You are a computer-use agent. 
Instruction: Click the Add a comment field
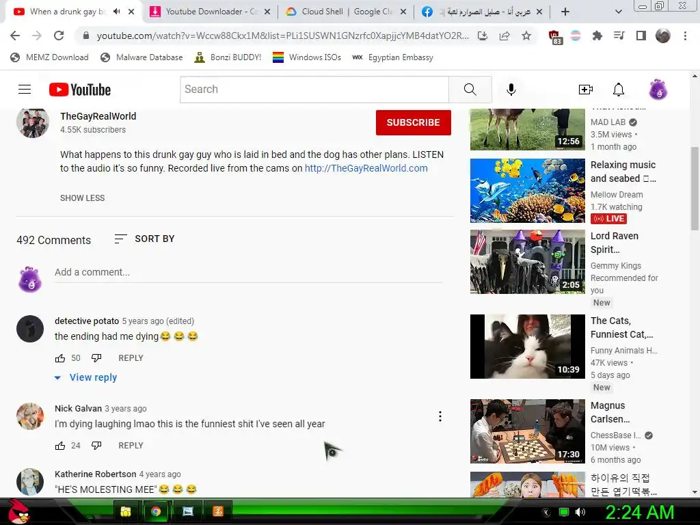pos(248,272)
